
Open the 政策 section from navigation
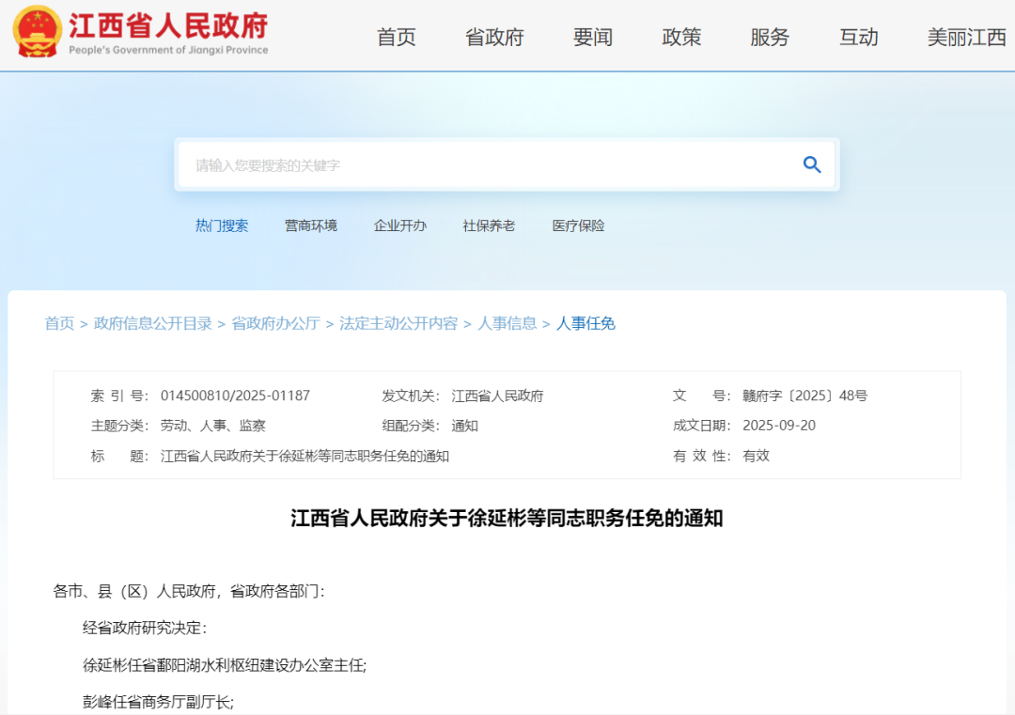pyautogui.click(x=681, y=38)
